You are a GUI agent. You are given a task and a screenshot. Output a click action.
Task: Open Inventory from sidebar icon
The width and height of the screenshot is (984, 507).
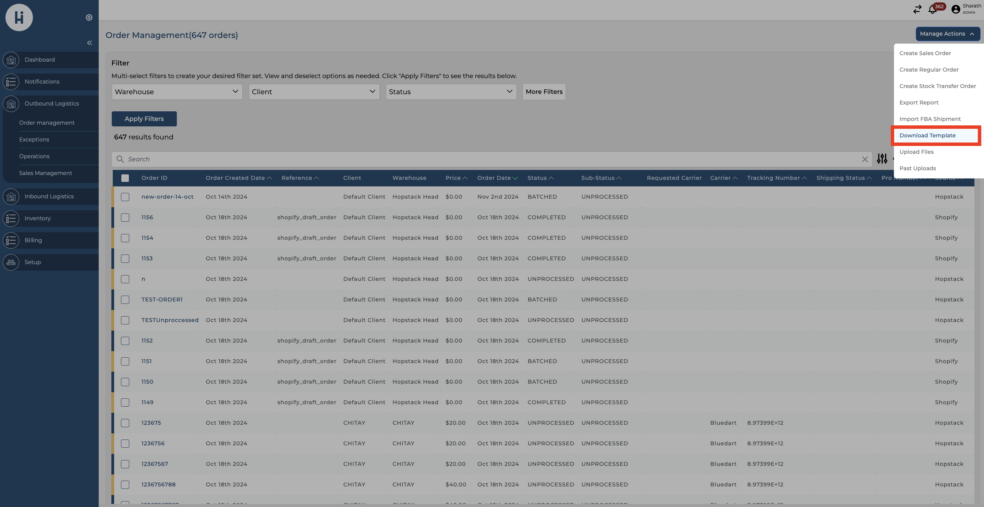(11, 218)
